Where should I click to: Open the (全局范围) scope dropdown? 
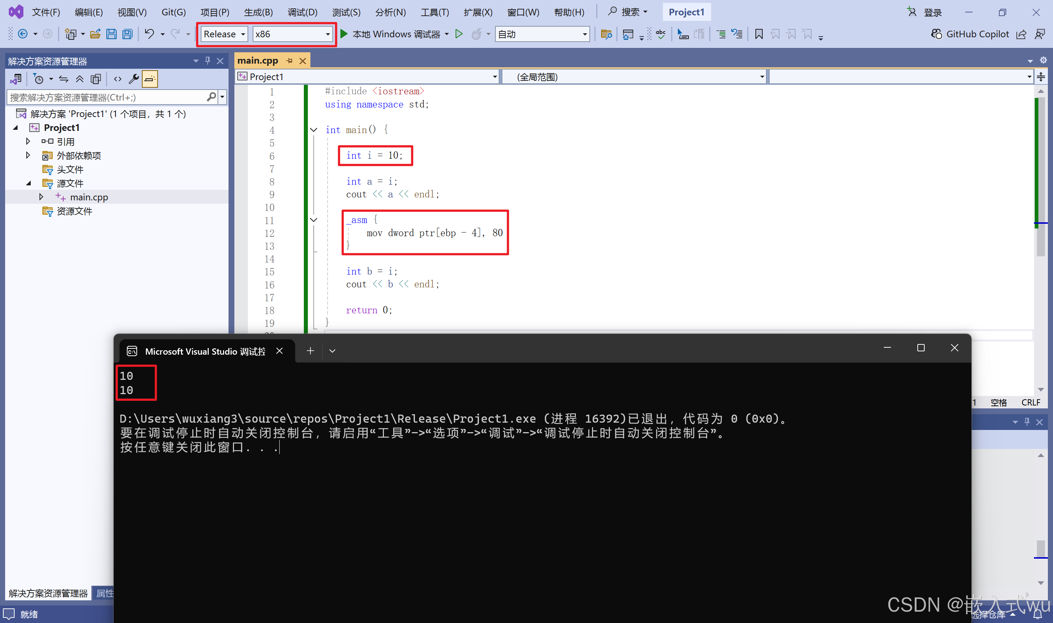[x=634, y=77]
